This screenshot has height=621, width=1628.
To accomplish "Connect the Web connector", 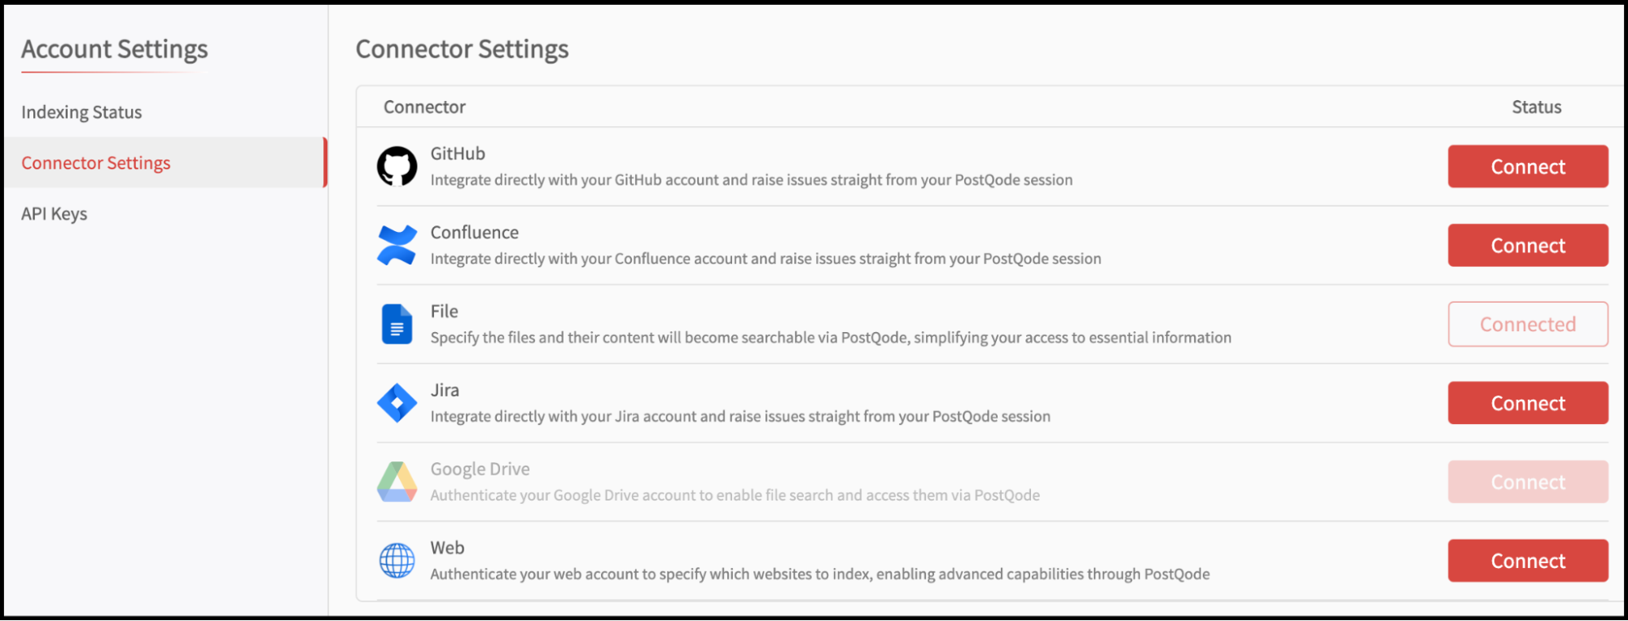I will click(1528, 561).
